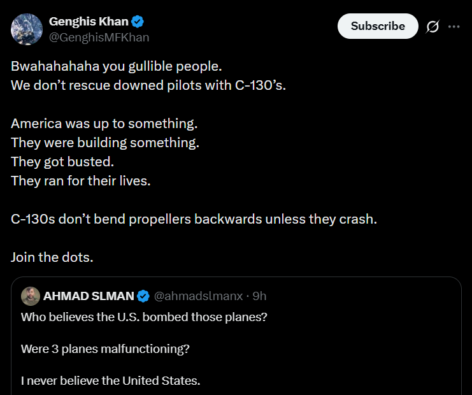The image size is (472, 395).
Task: Click "America was up to something." line
Action: [104, 124]
